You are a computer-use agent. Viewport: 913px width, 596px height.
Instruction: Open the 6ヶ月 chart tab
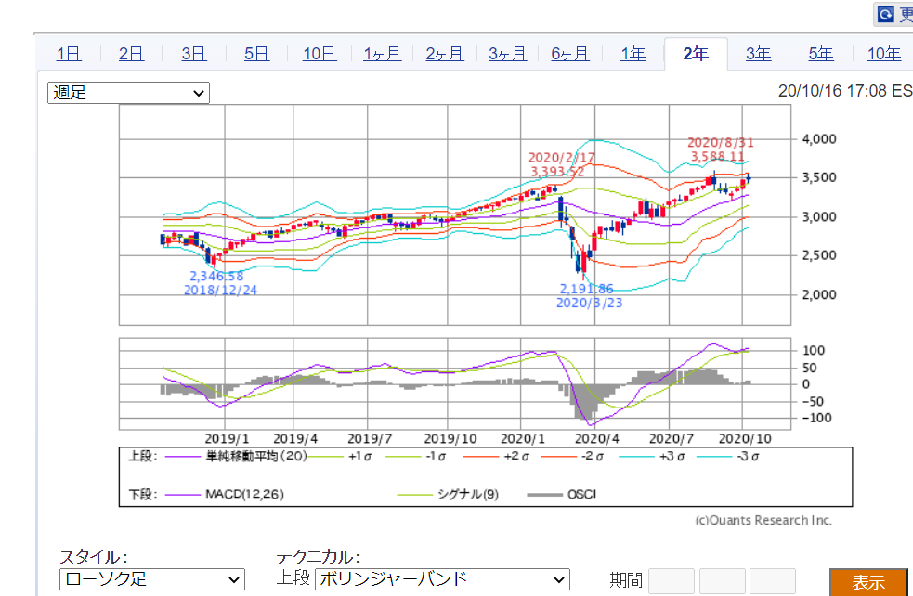click(x=570, y=54)
